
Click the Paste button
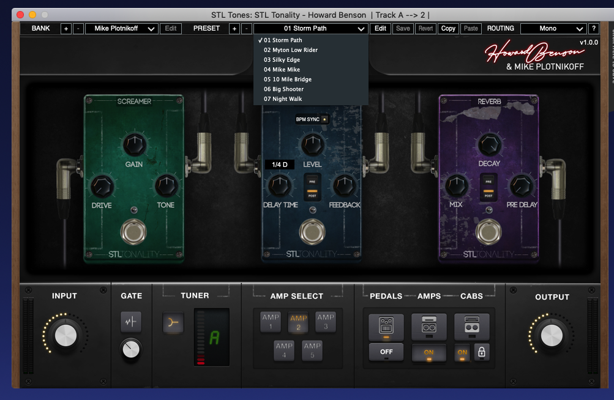point(471,29)
